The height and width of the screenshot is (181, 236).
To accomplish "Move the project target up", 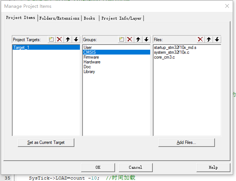I will pos(68,40).
